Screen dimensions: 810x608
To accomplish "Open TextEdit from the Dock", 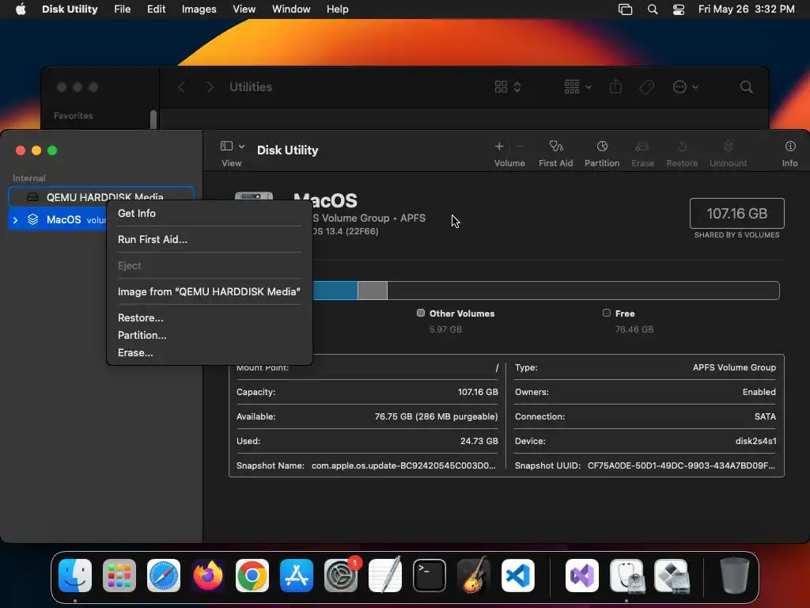I will pyautogui.click(x=385, y=576).
